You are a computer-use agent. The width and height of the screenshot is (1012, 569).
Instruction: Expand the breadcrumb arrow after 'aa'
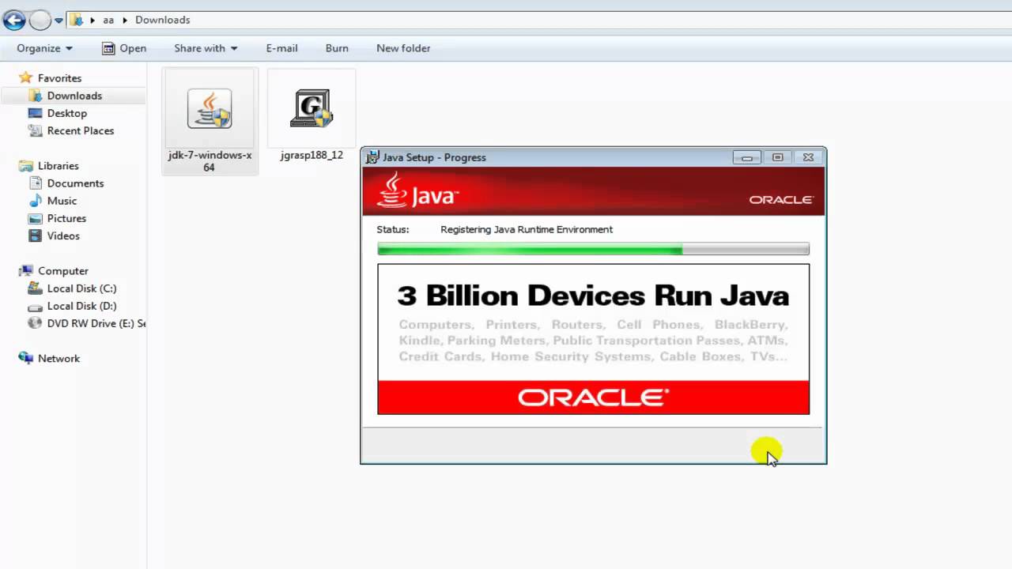(x=125, y=20)
